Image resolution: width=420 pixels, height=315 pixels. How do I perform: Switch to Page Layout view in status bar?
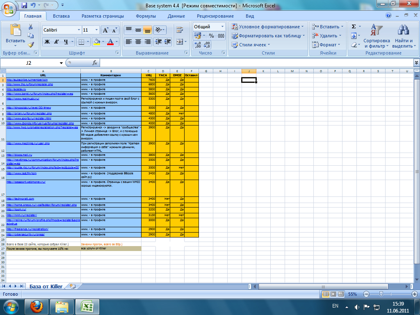click(x=333, y=294)
